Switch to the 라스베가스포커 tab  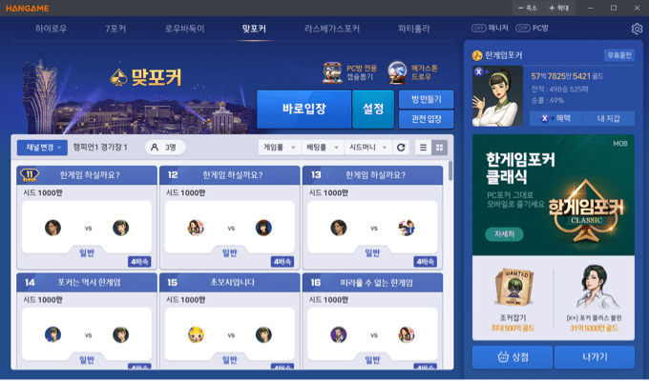pyautogui.click(x=332, y=29)
